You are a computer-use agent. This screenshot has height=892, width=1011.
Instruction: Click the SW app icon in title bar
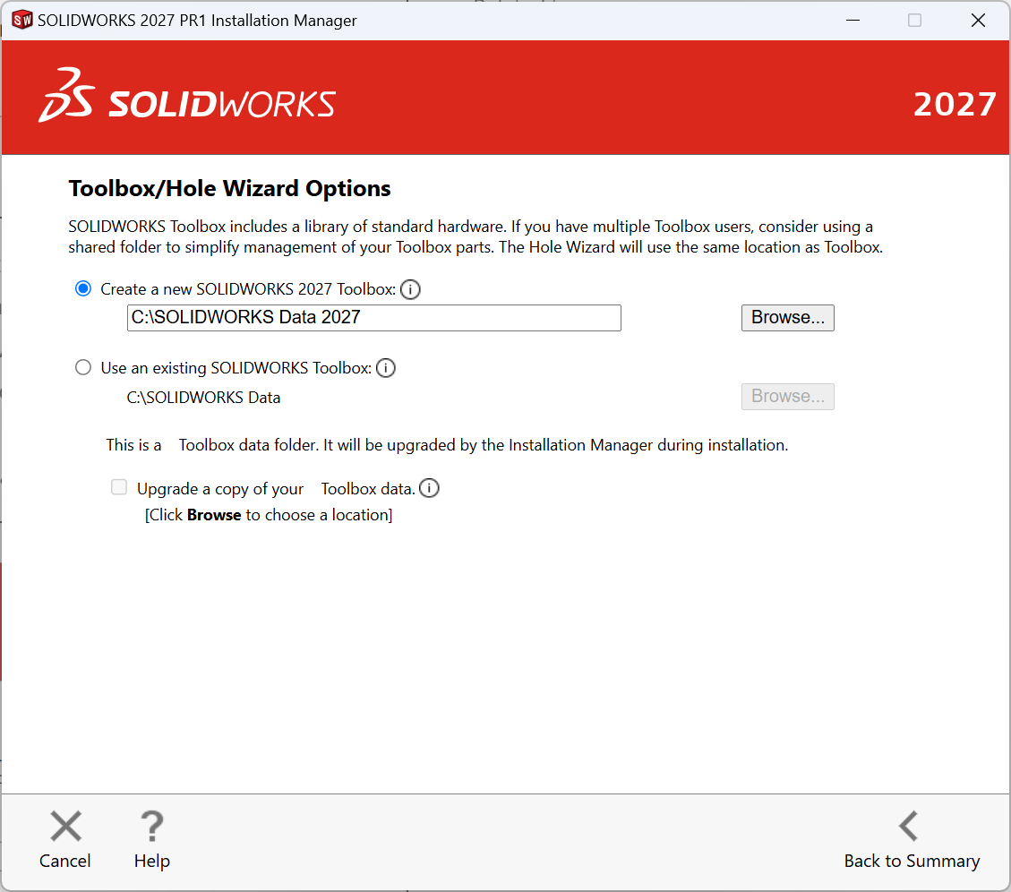tap(21, 20)
